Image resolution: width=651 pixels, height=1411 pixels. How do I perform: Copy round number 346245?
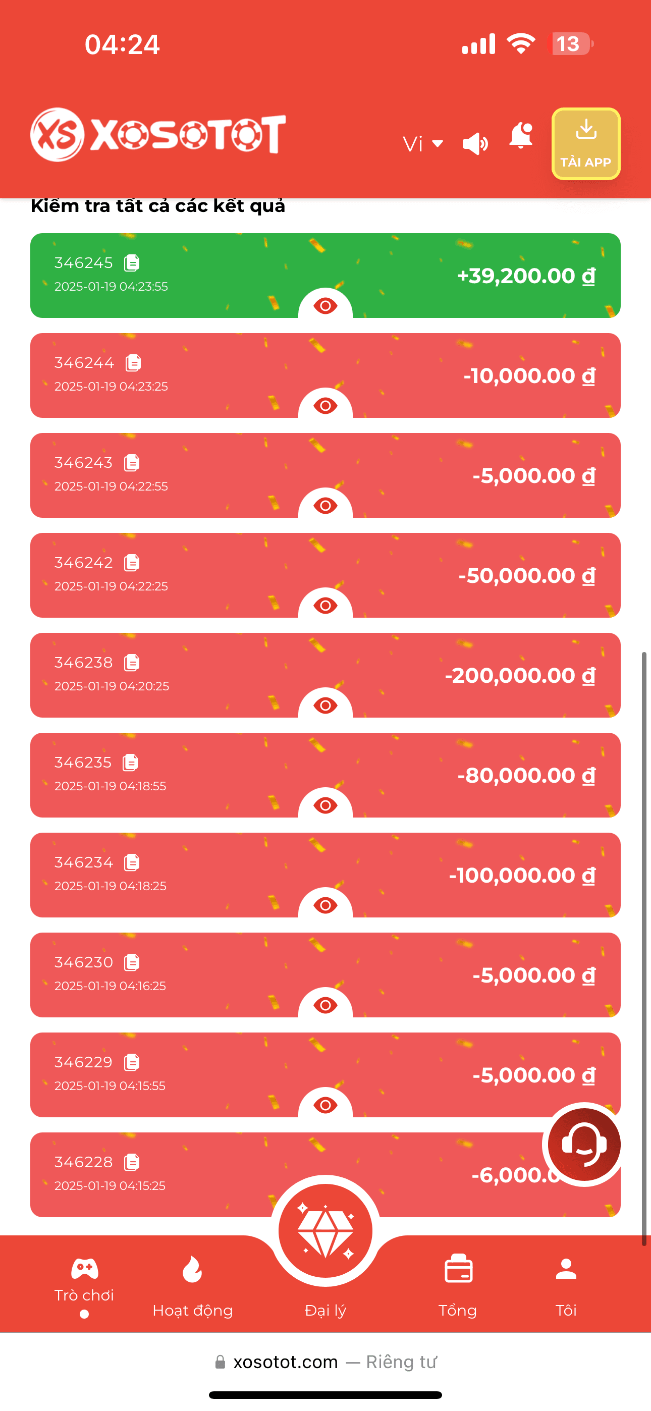click(132, 263)
